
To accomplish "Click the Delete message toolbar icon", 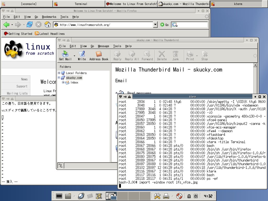I will click(x=162, y=56).
